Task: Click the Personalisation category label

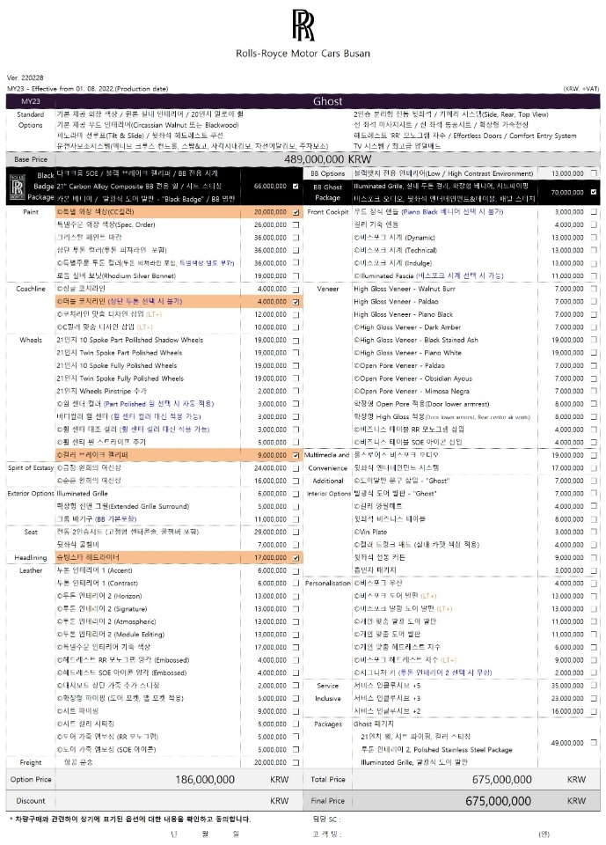Action: pos(327,583)
